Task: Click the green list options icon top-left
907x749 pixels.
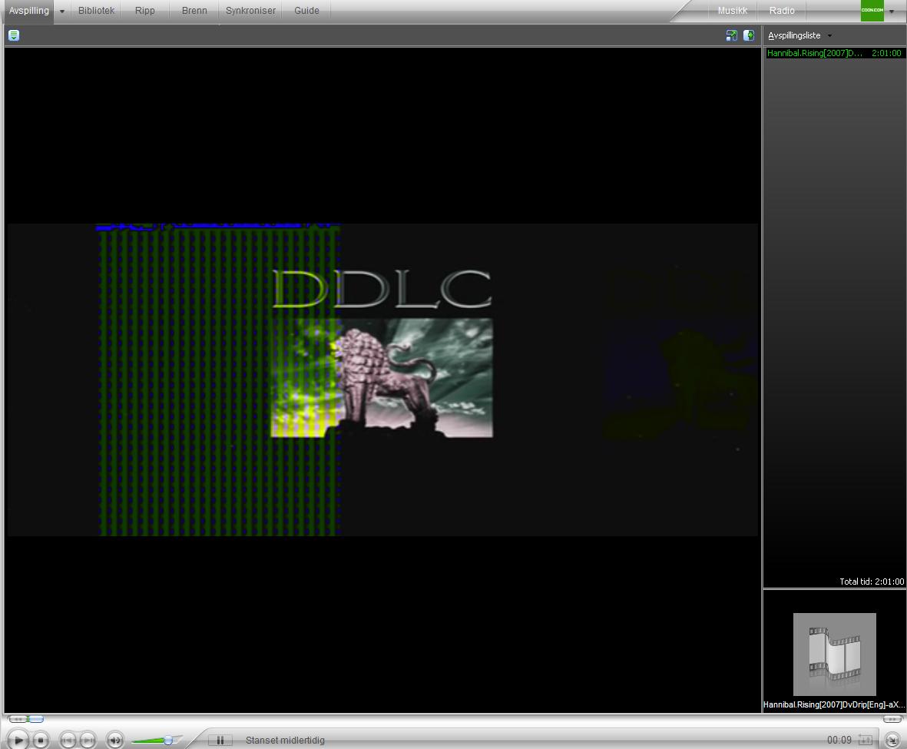Action: (x=14, y=35)
